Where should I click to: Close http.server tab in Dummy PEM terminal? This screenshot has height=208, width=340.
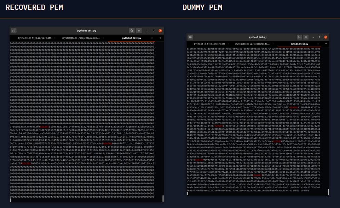pos(228,44)
